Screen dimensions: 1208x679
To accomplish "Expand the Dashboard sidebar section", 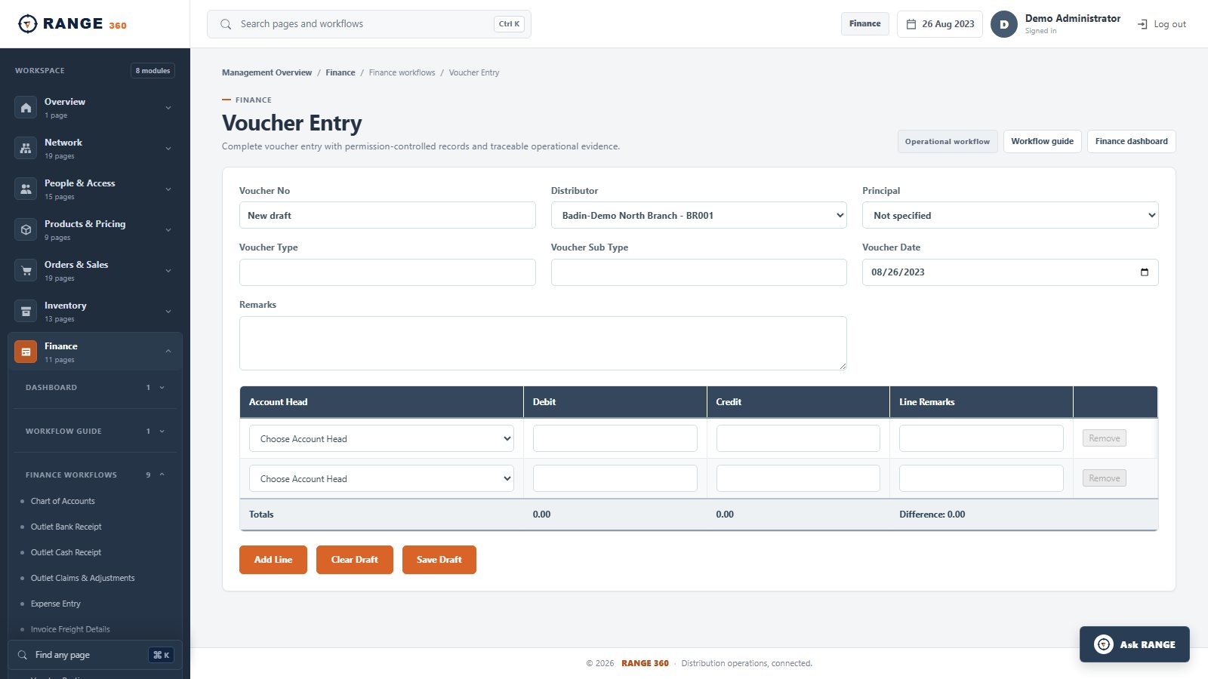I will (94, 388).
